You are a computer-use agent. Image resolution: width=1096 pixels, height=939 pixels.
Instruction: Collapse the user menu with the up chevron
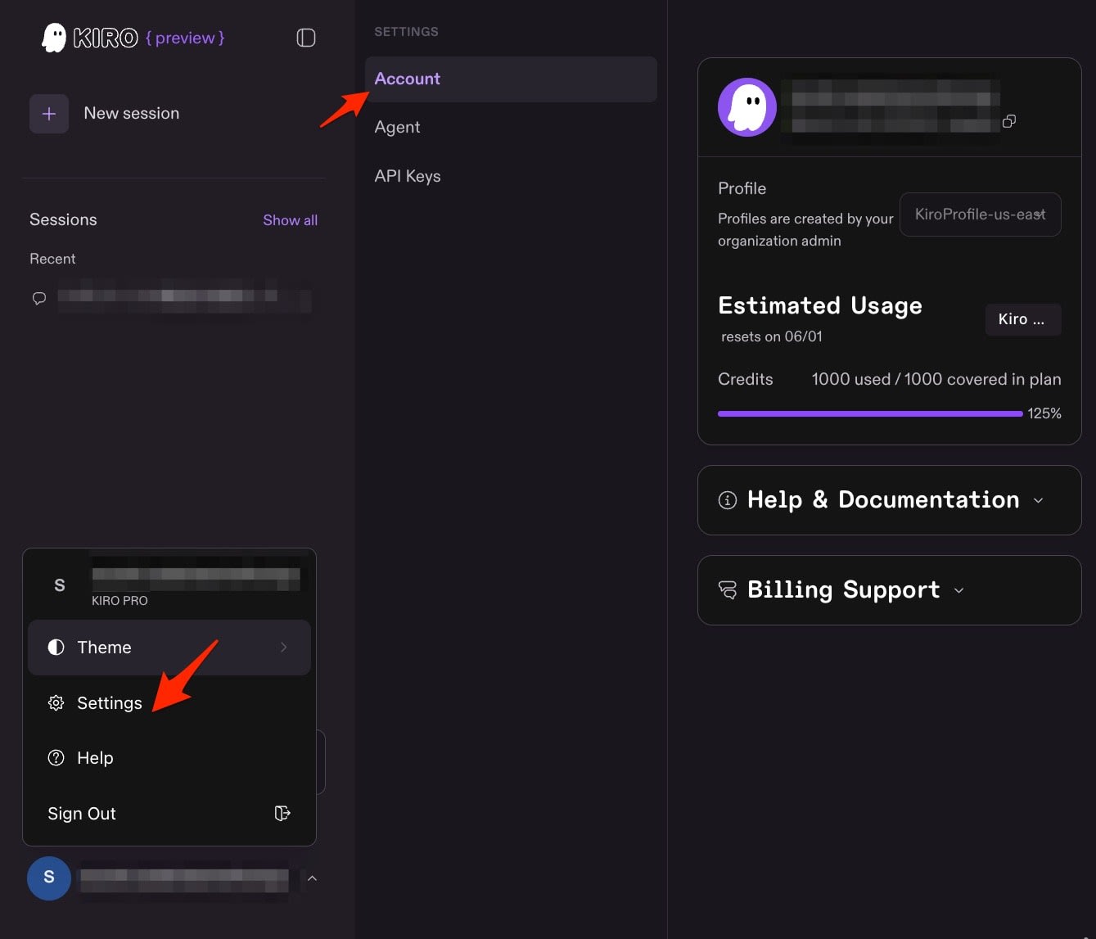[x=312, y=878]
